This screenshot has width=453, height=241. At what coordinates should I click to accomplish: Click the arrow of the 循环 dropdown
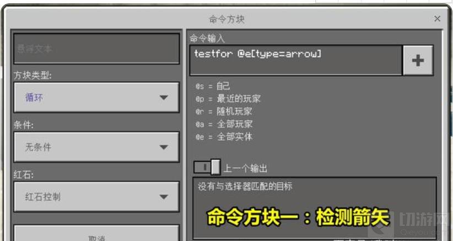click(164, 98)
